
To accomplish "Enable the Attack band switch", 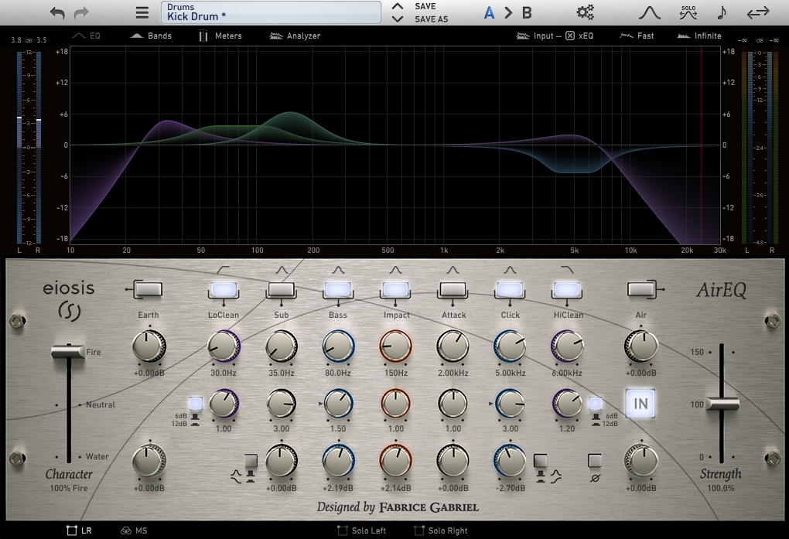I will tap(453, 289).
